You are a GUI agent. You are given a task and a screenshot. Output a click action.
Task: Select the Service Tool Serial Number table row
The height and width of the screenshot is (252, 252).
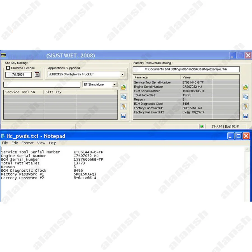tap(186, 82)
